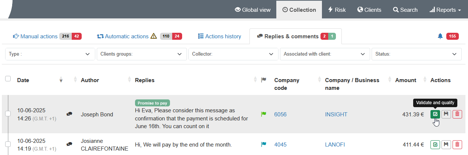This screenshot has height=155, width=468.
Task: Sort the table by Date column
Action: 23,80
